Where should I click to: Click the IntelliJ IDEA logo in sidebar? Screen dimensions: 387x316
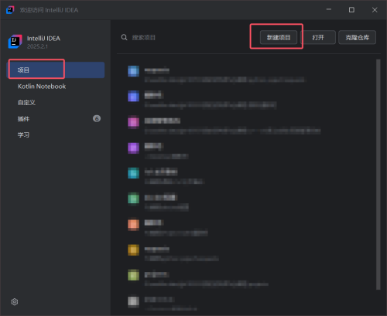(15, 42)
